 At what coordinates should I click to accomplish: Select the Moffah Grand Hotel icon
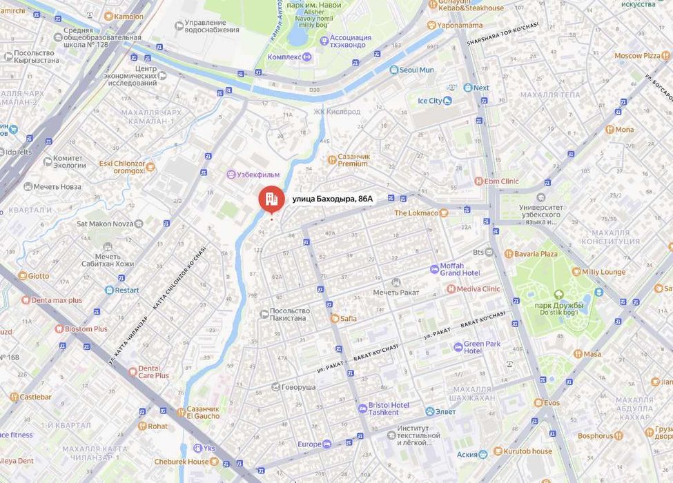tap(434, 269)
